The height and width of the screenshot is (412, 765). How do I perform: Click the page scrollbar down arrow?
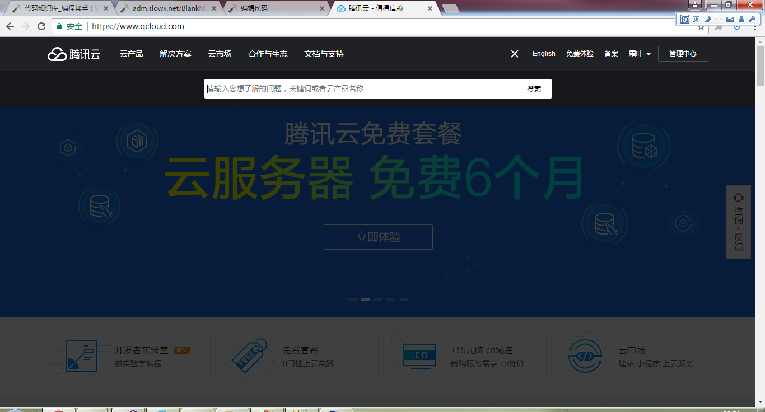click(x=760, y=402)
